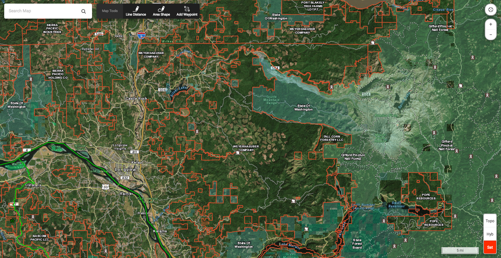Screen dimensions: 501x258
Task: Click the Kelso town label
Action: [x=137, y=162]
